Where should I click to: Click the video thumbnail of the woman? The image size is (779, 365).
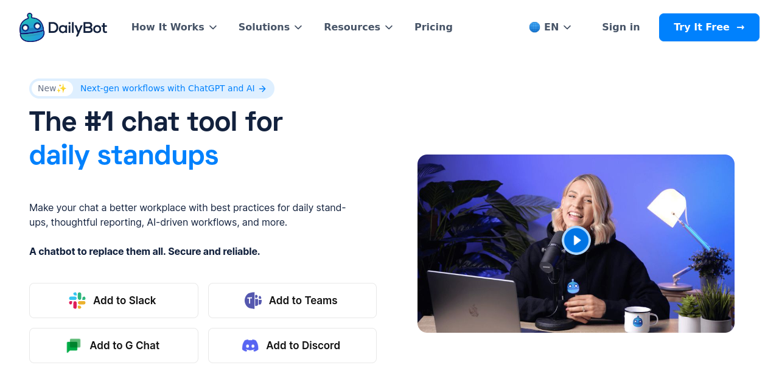576,243
